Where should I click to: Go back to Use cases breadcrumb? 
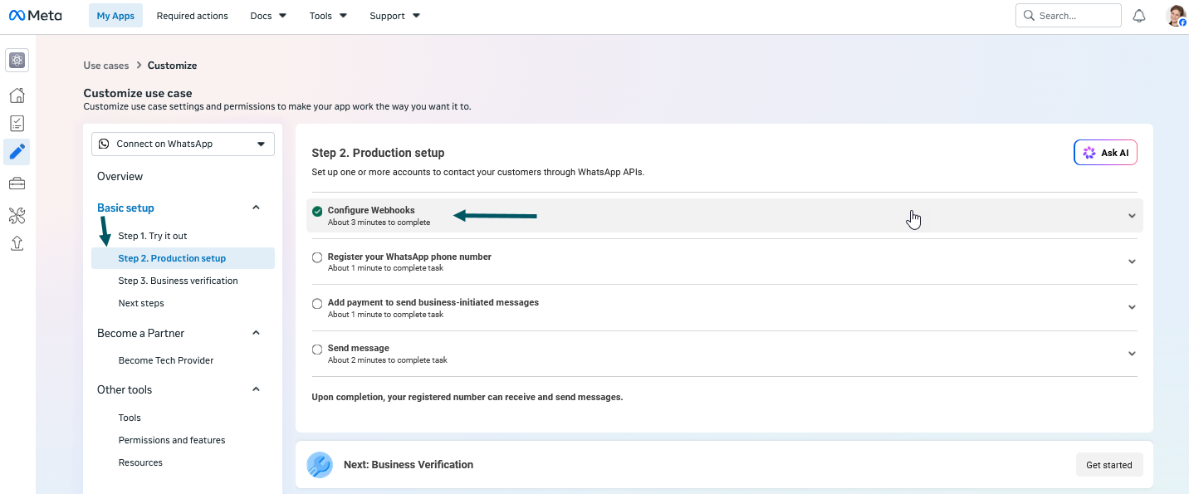click(106, 66)
